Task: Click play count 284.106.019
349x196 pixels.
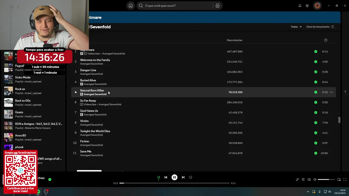Action: pos(234,102)
